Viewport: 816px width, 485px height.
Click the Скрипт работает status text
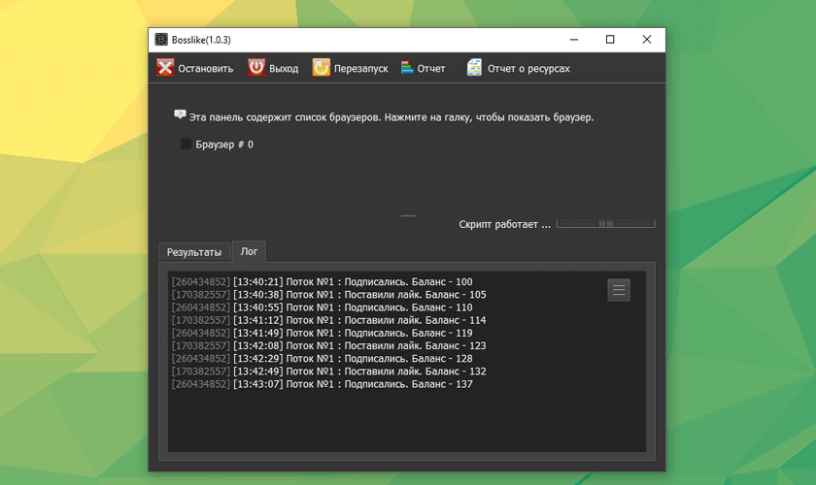pyautogui.click(x=504, y=225)
